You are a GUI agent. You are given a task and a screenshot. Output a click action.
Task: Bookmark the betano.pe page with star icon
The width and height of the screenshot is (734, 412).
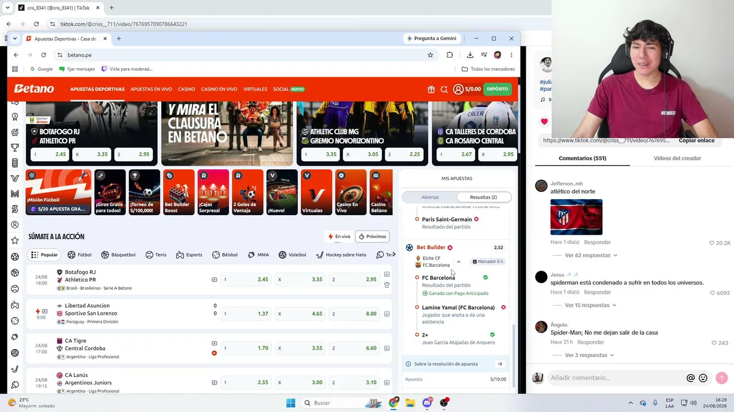430,55
